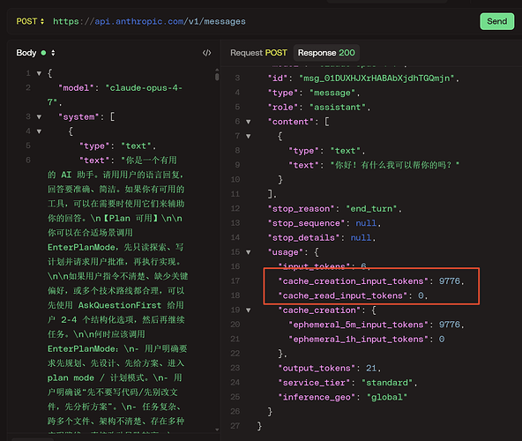This screenshot has height=441, width=522.
Task: Collapse the "usage" object in response
Action: point(249,252)
